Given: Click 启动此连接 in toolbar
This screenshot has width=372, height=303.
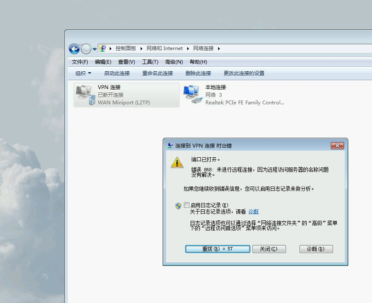Looking at the screenshot, I should tap(117, 73).
